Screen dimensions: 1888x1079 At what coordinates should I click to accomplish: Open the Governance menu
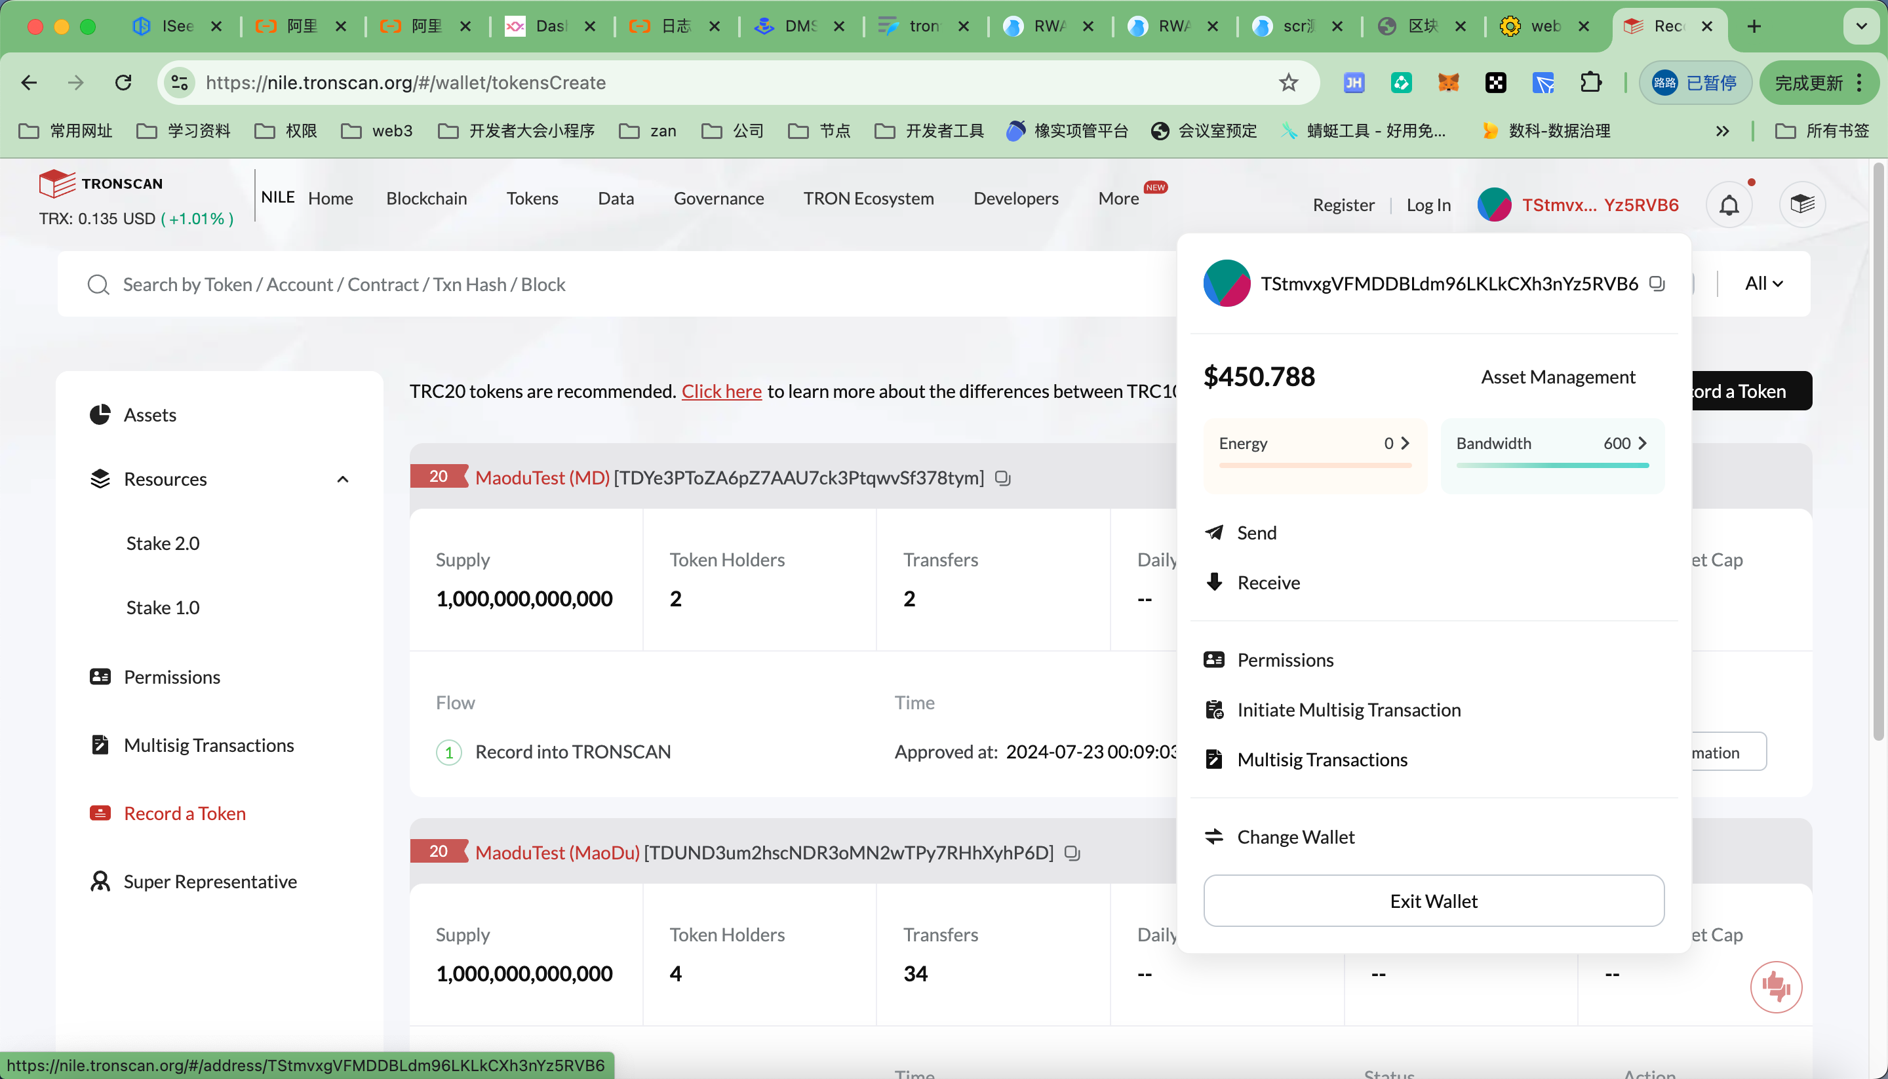point(718,199)
